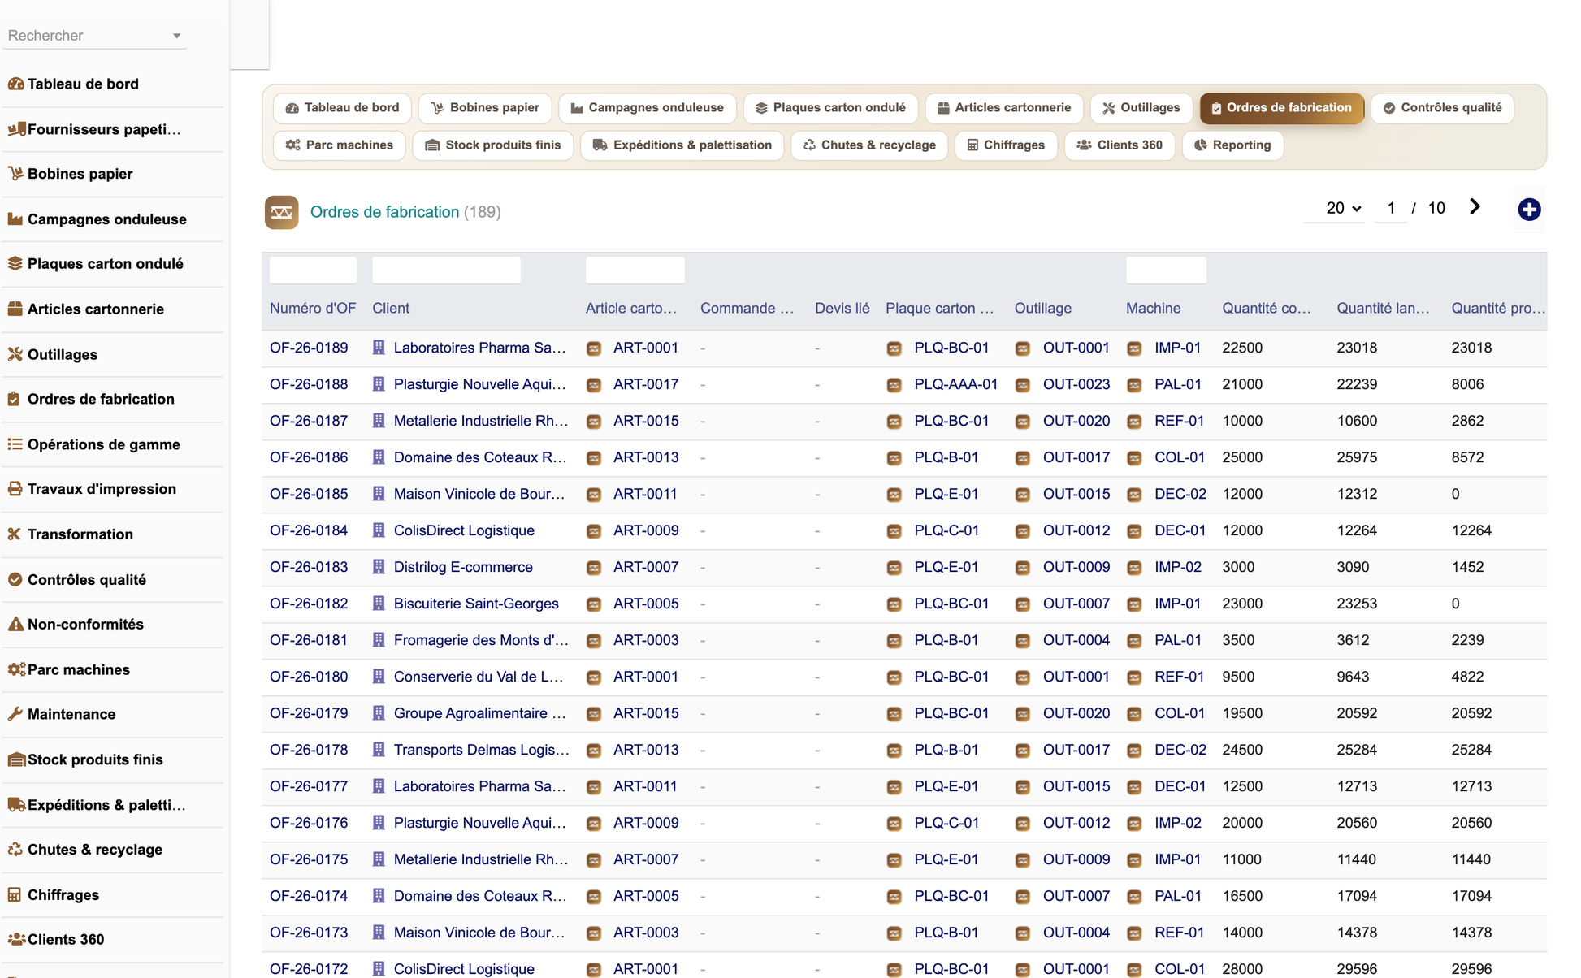Click the Client column filter field
The height and width of the screenshot is (978, 1581).
pos(446,270)
